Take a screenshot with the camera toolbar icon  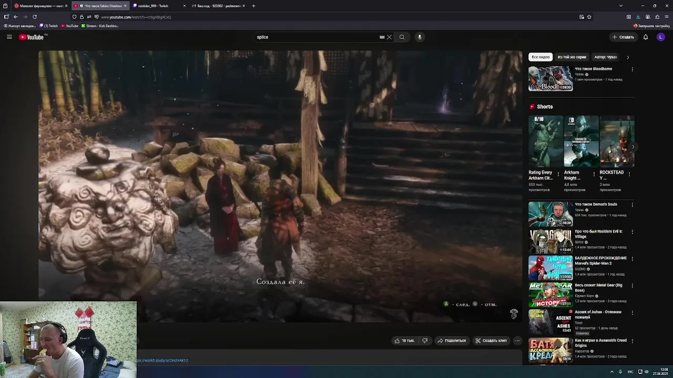pos(628,17)
